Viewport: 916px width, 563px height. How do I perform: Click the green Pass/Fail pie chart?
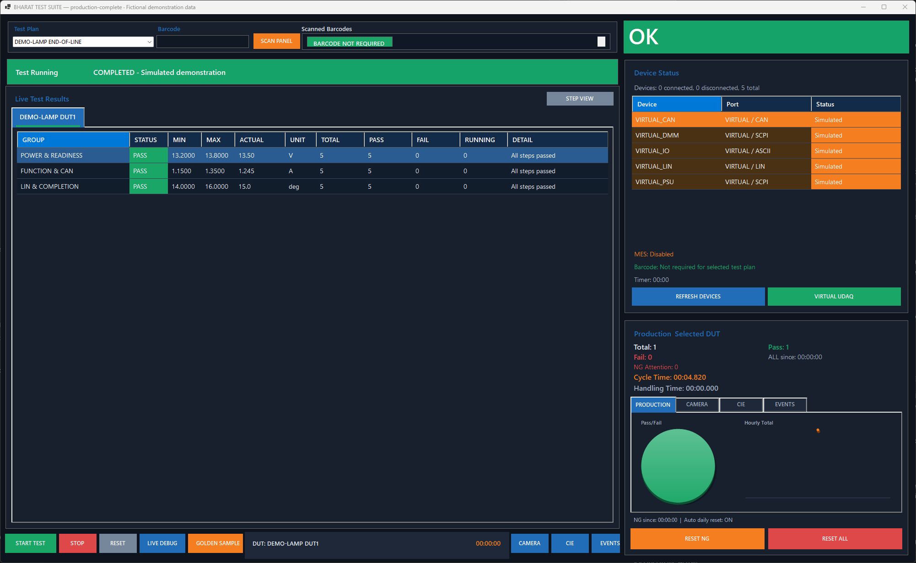678,466
